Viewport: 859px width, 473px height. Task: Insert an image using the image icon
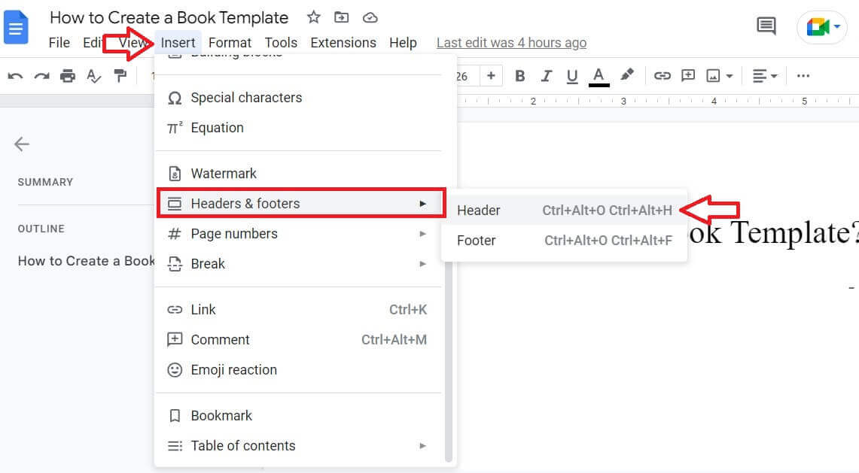click(711, 75)
